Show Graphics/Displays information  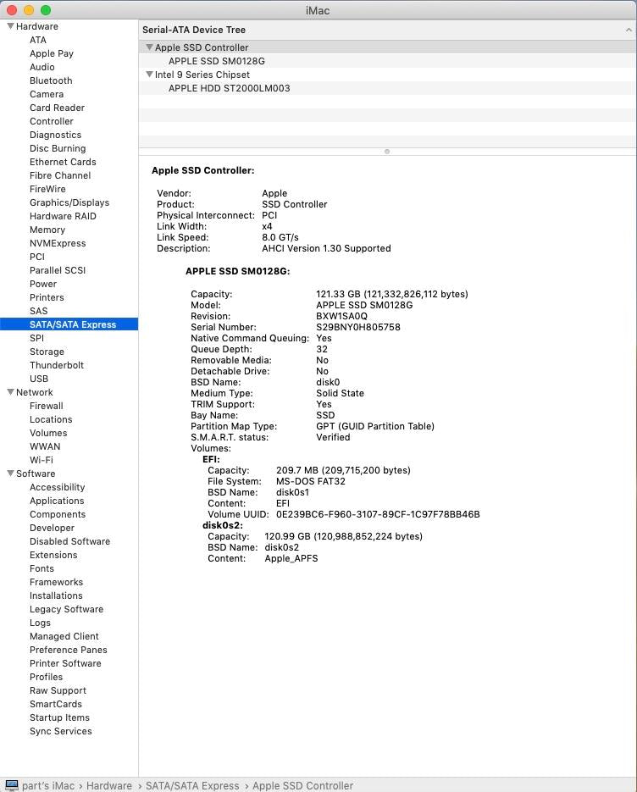pyautogui.click(x=69, y=202)
